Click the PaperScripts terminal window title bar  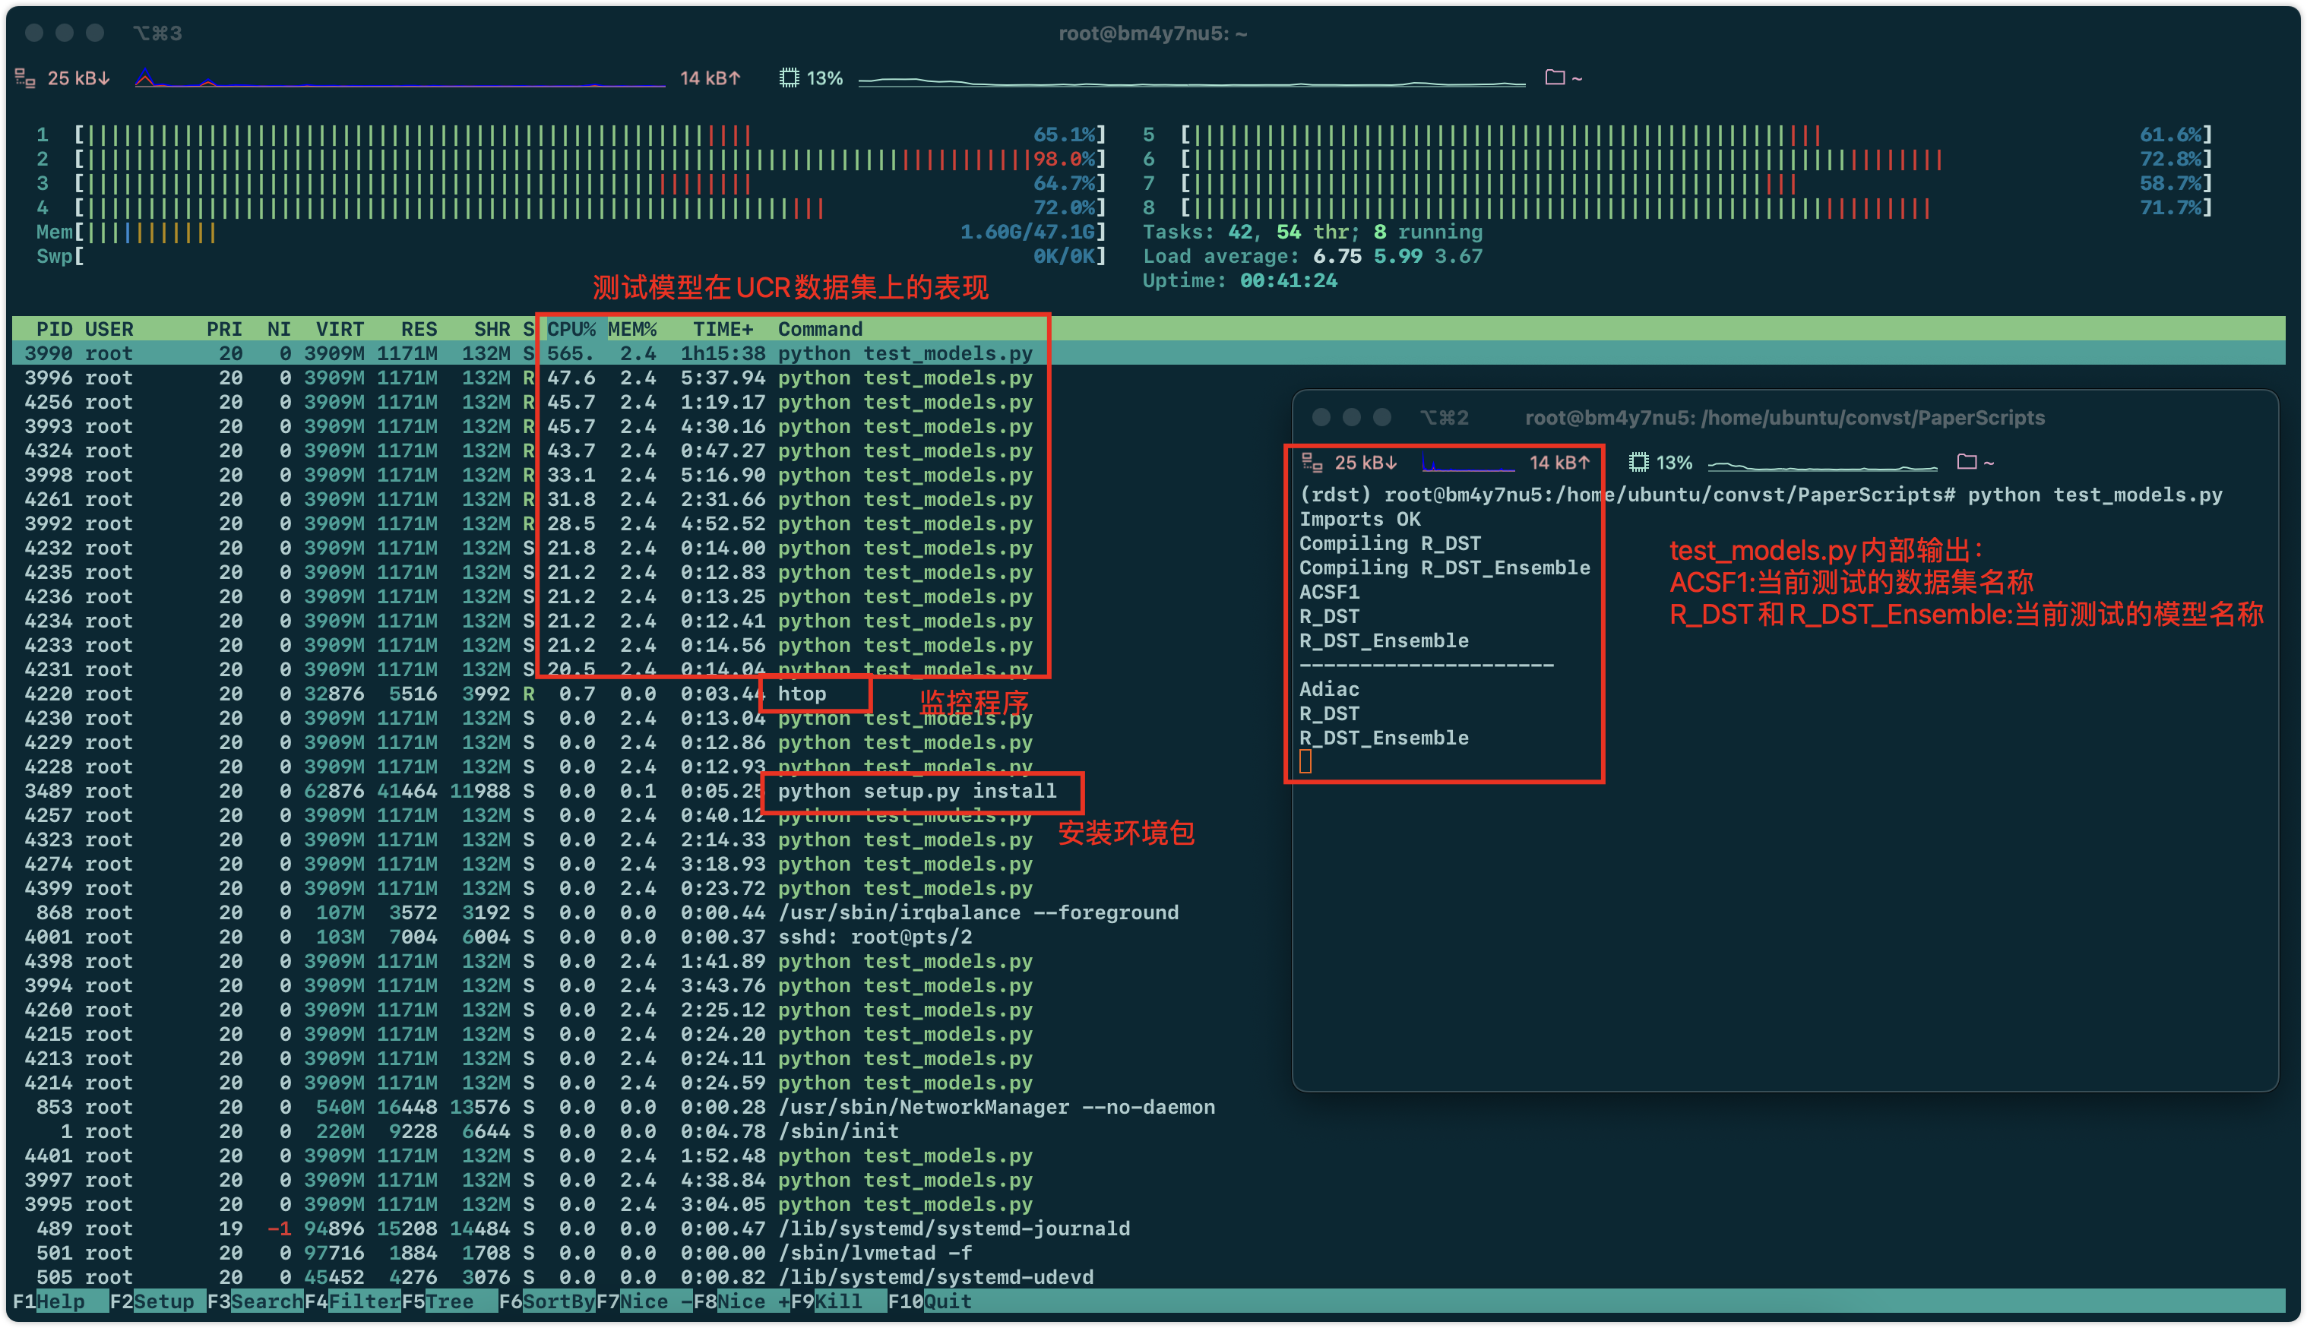coord(1784,418)
